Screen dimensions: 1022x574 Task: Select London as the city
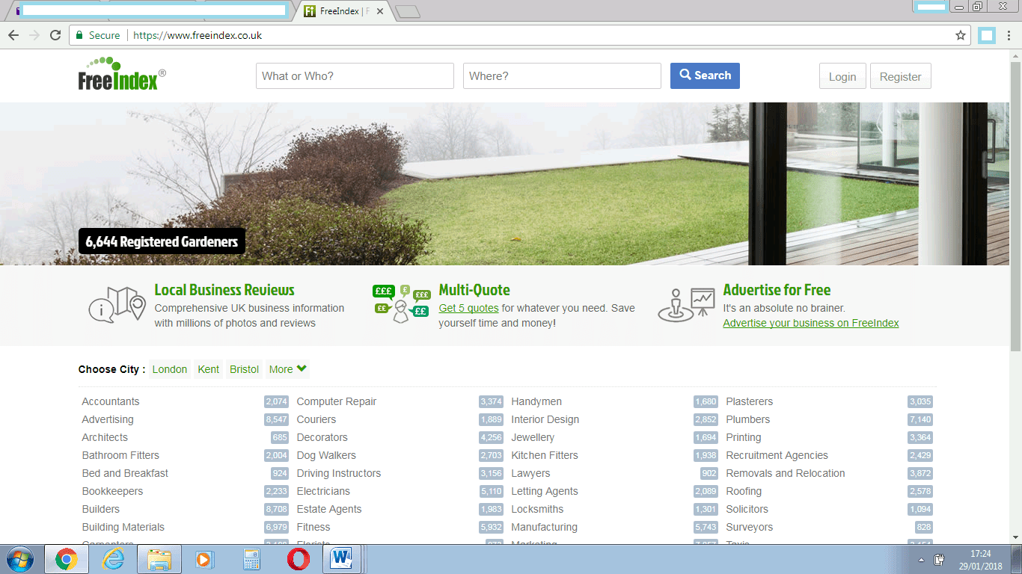170,369
